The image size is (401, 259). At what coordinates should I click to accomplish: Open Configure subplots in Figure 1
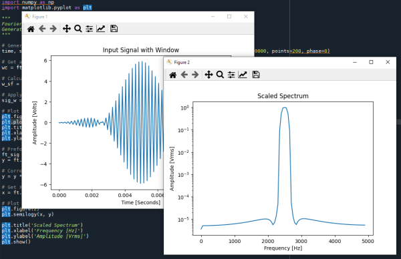tap(90, 29)
